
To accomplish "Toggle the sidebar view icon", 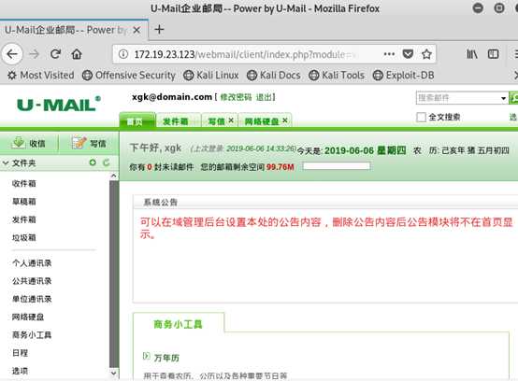I will coord(494,54).
